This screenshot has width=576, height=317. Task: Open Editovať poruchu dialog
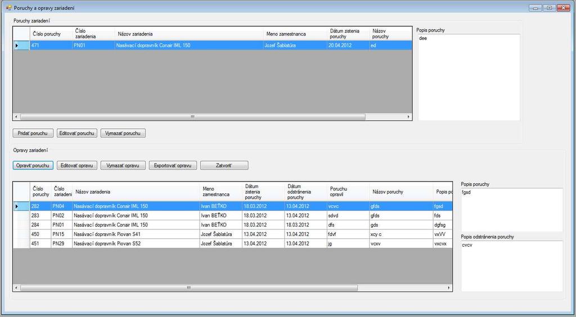(77, 133)
